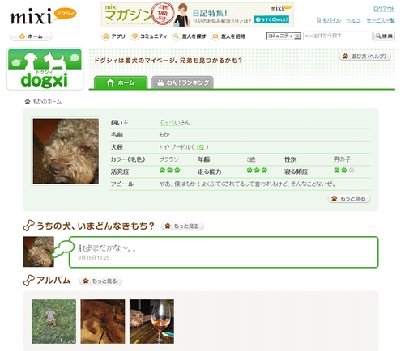This screenshot has width=405, height=351.
Task: Click the モバイル phone icon
Action: coord(318,20)
